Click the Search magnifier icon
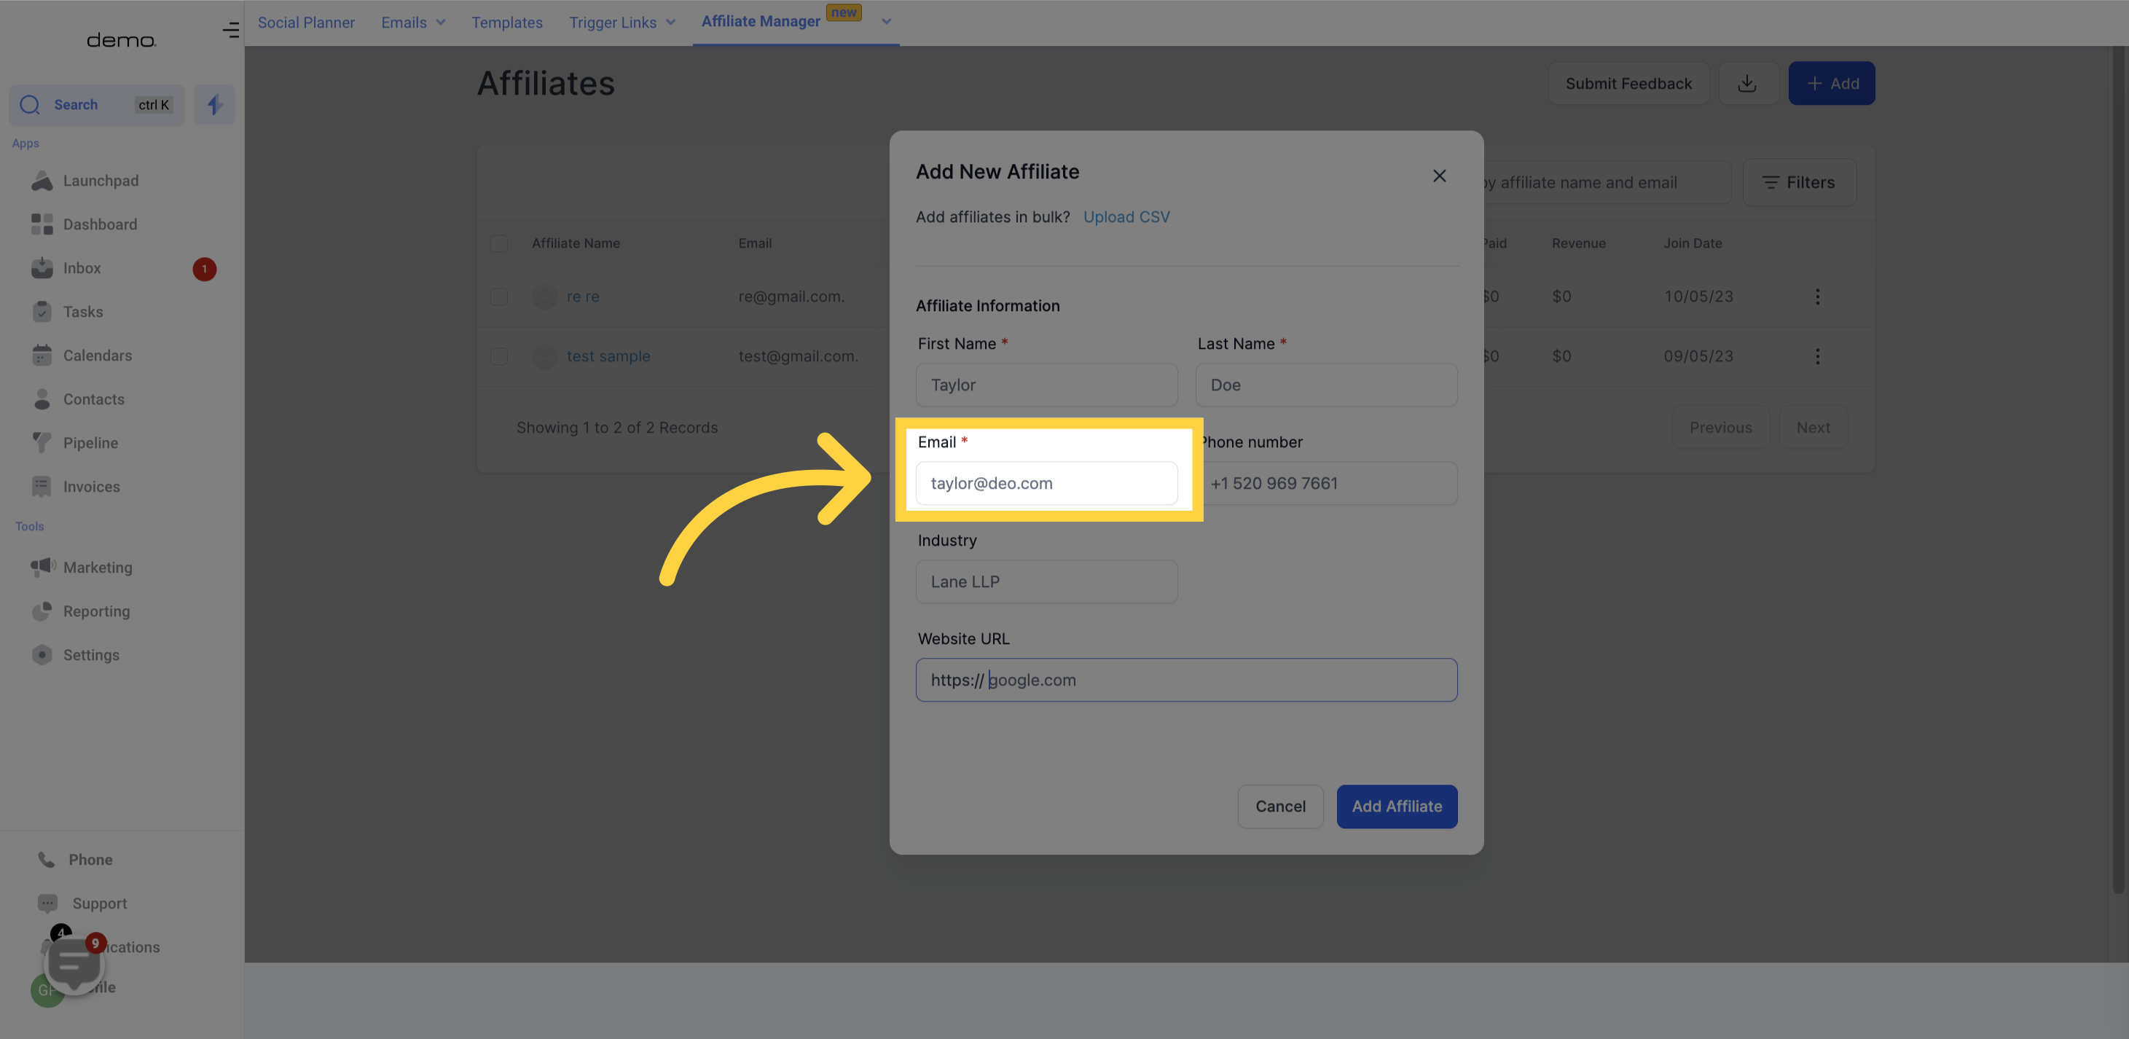2129x1039 pixels. tap(30, 105)
